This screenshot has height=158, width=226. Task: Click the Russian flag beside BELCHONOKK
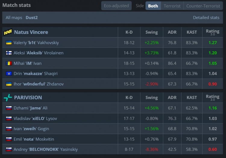tap(9, 149)
